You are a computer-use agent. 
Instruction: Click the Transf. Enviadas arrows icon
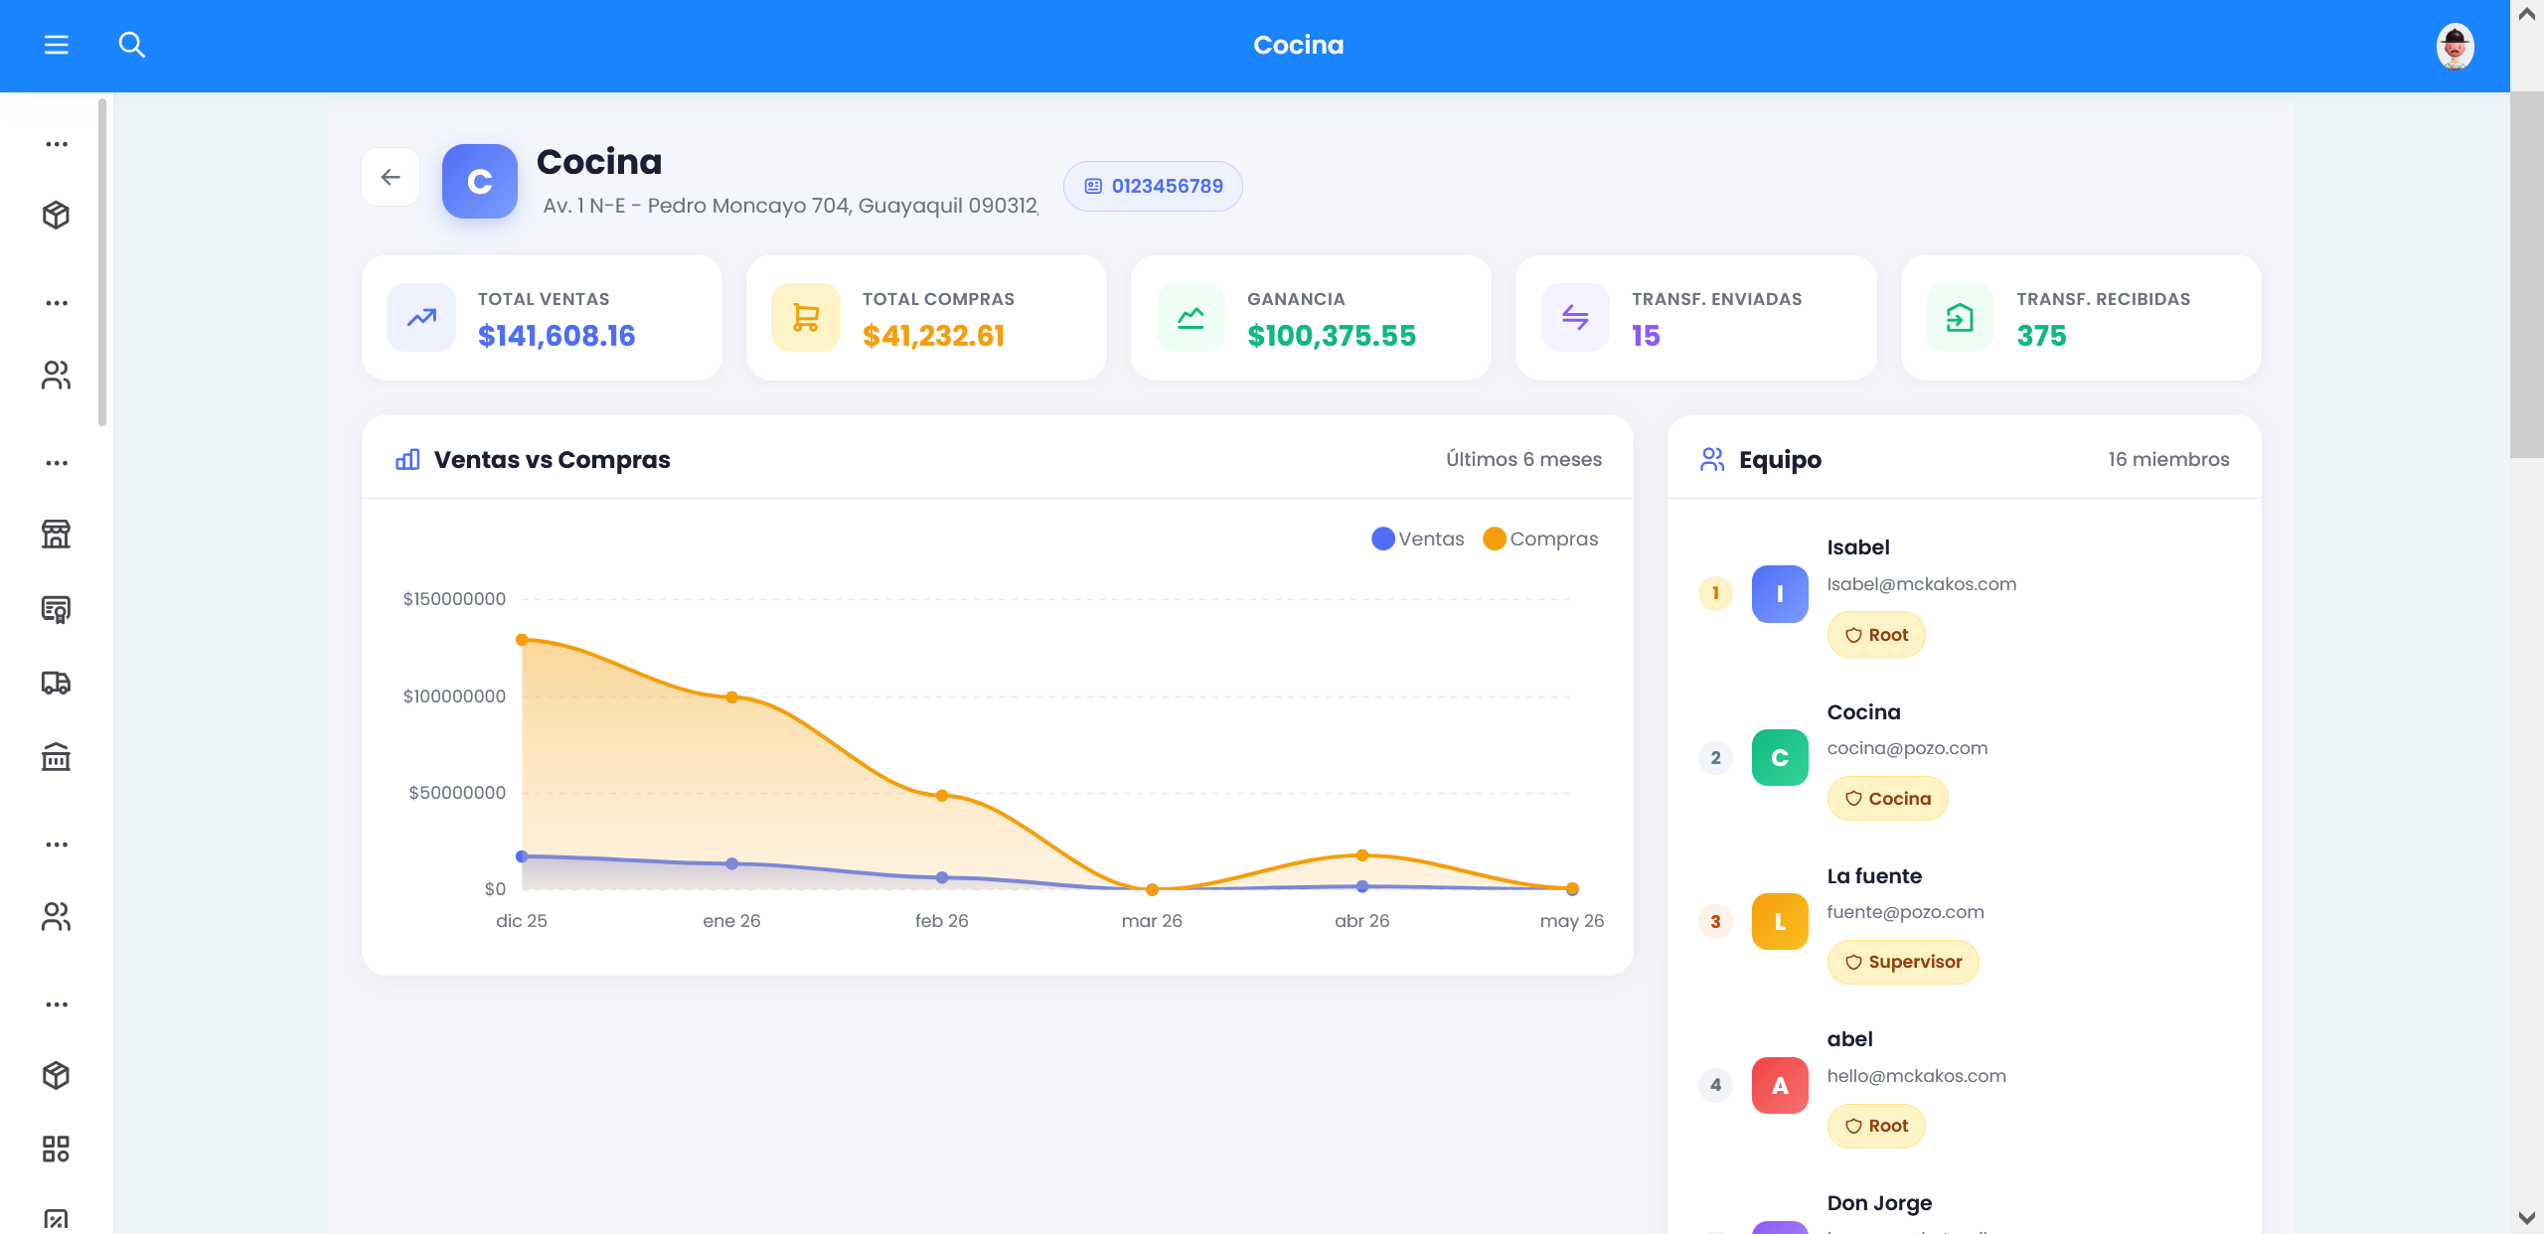click(1575, 318)
